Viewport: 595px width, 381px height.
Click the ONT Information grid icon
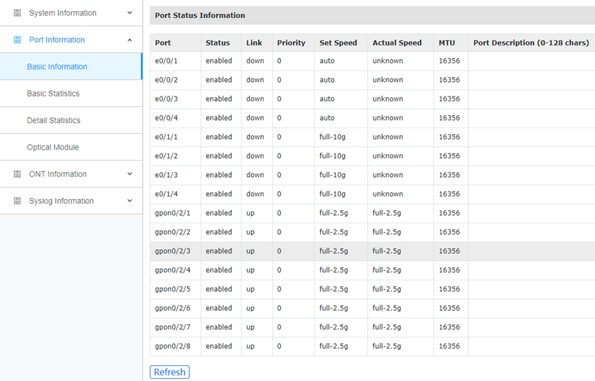point(17,174)
